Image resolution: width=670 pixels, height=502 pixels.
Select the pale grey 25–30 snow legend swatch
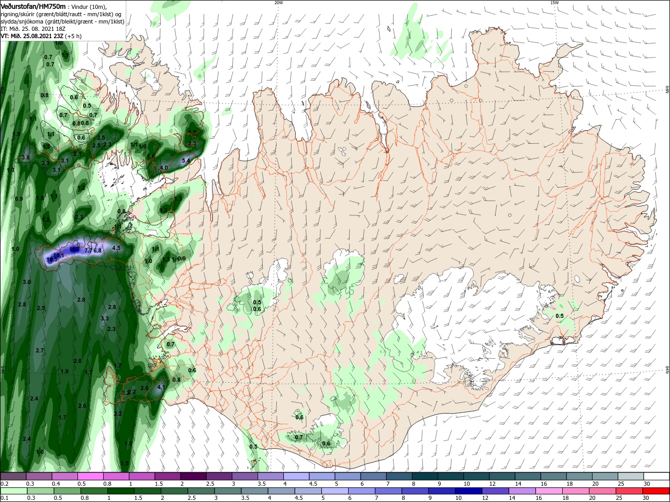click(631, 476)
